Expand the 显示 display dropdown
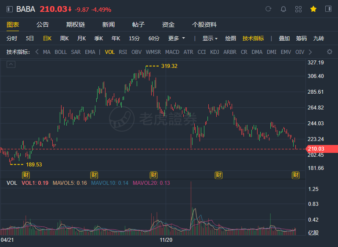 click(x=210, y=39)
